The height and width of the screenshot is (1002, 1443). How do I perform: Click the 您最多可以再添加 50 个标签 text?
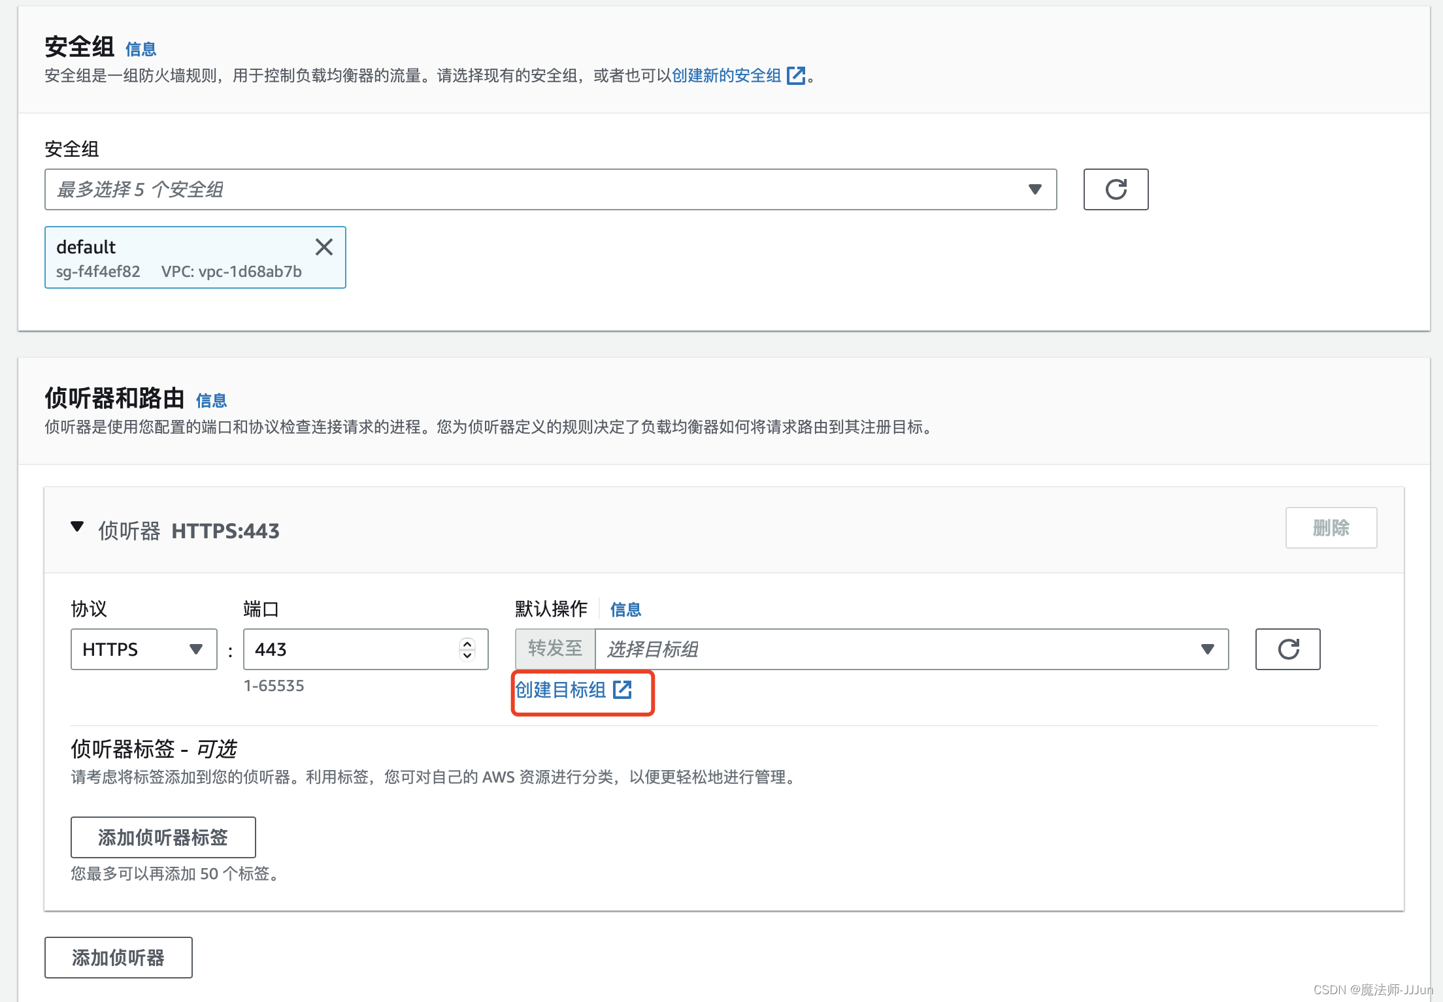(174, 874)
